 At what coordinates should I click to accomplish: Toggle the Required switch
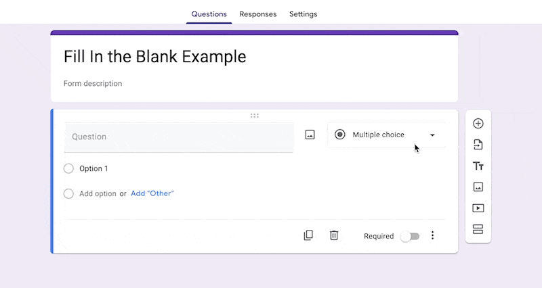[410, 237]
